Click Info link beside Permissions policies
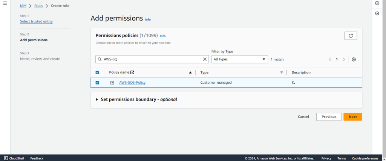This screenshot has height=161, width=386. point(163,36)
